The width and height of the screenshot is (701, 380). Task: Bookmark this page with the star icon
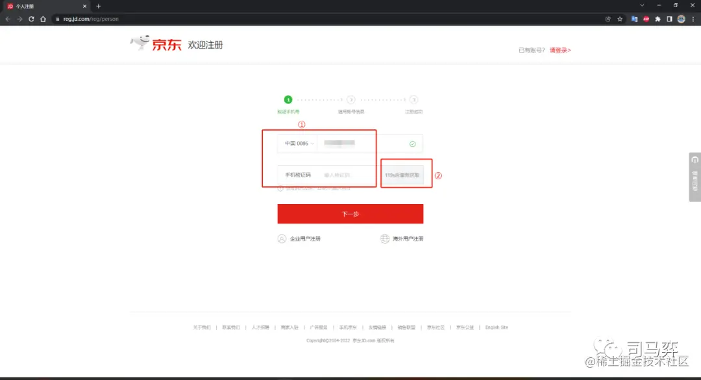pyautogui.click(x=620, y=19)
